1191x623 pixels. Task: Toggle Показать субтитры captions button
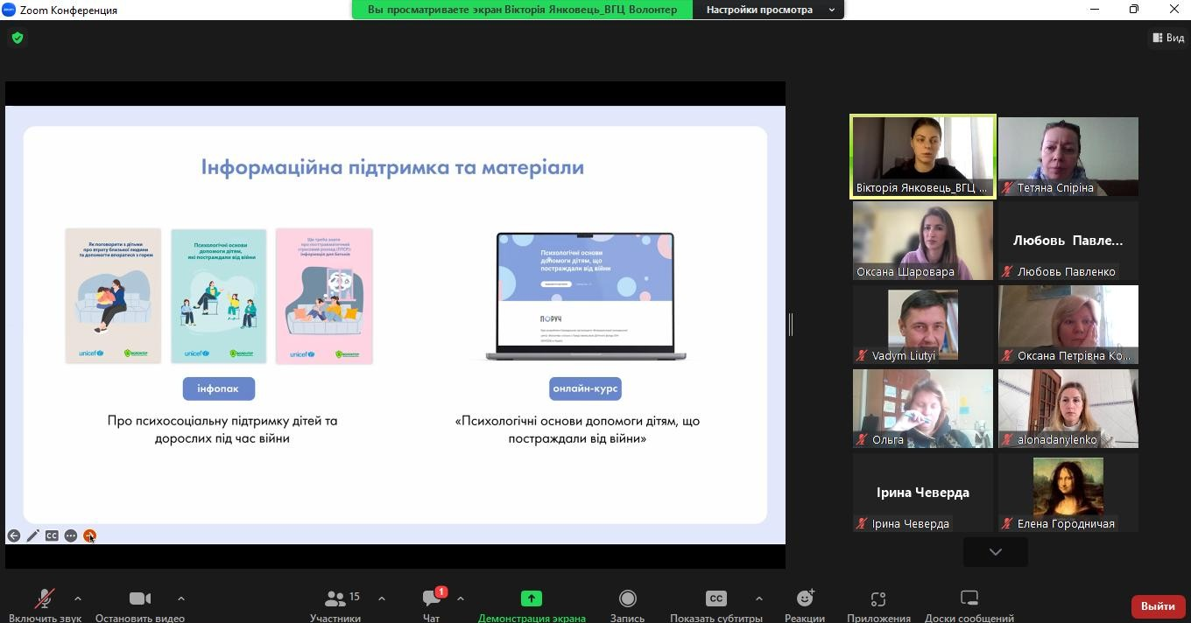pyautogui.click(x=715, y=605)
